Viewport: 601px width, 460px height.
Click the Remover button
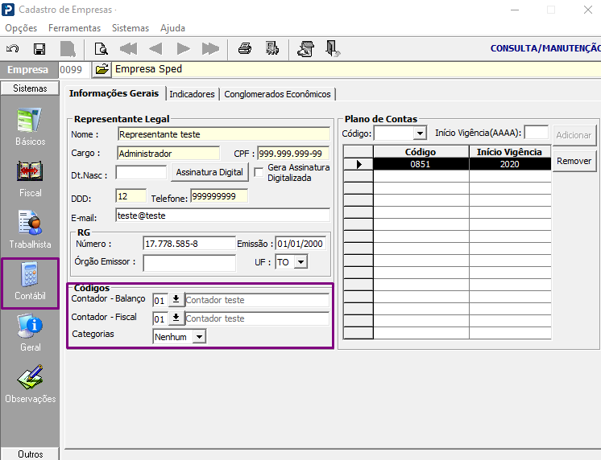(x=574, y=161)
